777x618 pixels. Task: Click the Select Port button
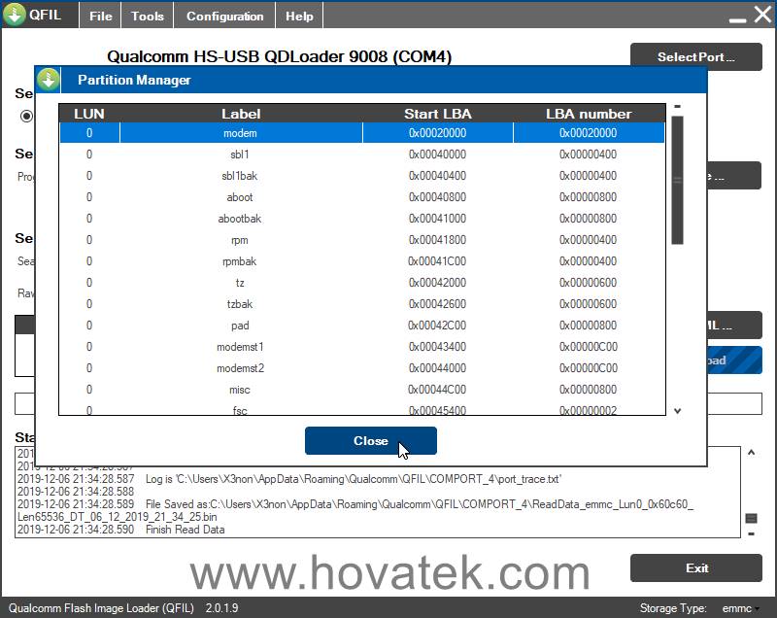695,57
